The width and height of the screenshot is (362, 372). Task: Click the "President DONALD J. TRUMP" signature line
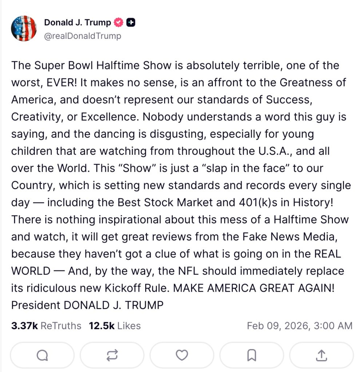87,305
